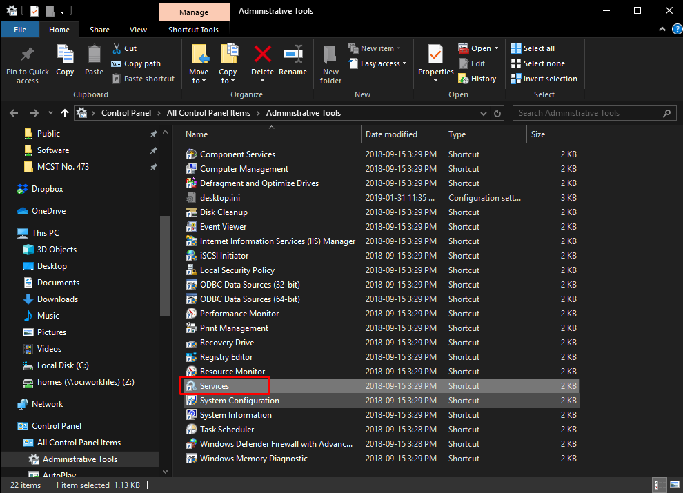Click Paste shortcut in the ribbon

tap(143, 79)
